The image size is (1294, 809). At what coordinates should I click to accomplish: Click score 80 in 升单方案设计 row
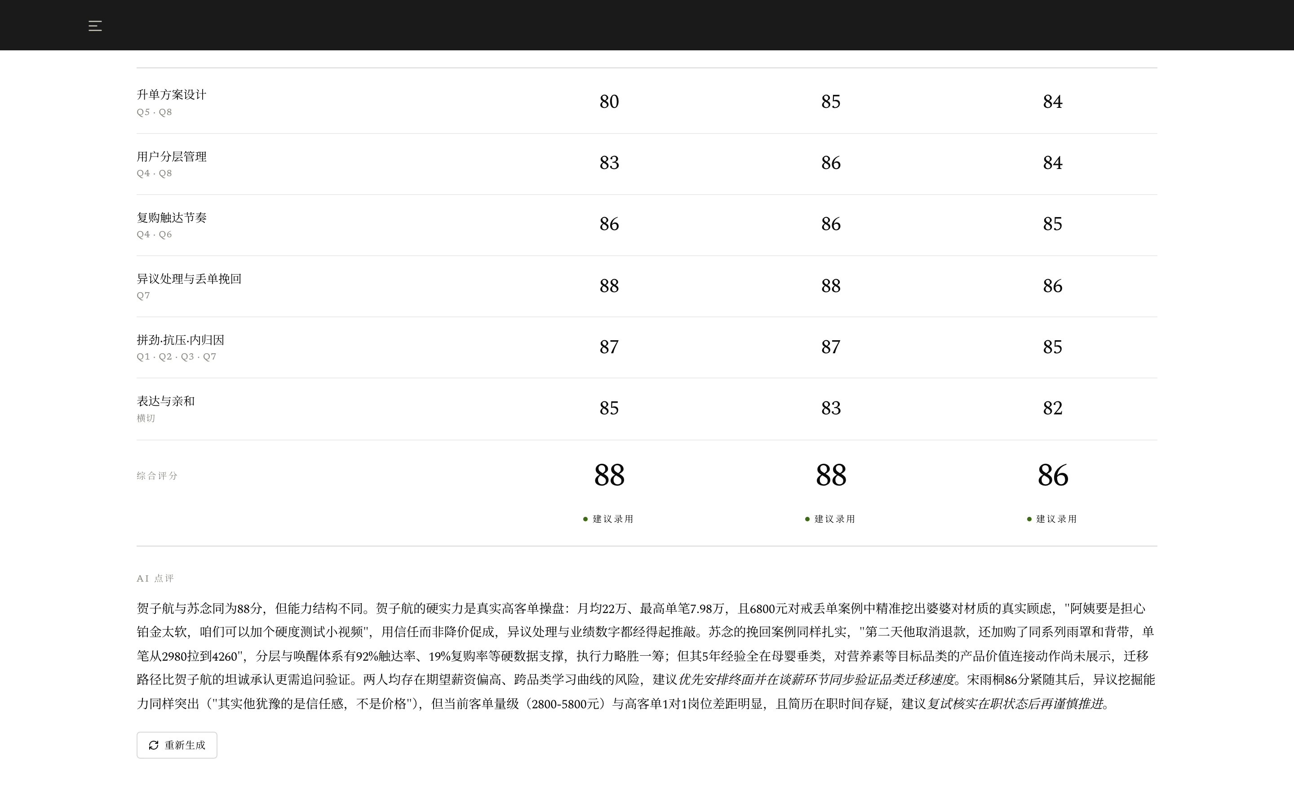[x=609, y=102]
